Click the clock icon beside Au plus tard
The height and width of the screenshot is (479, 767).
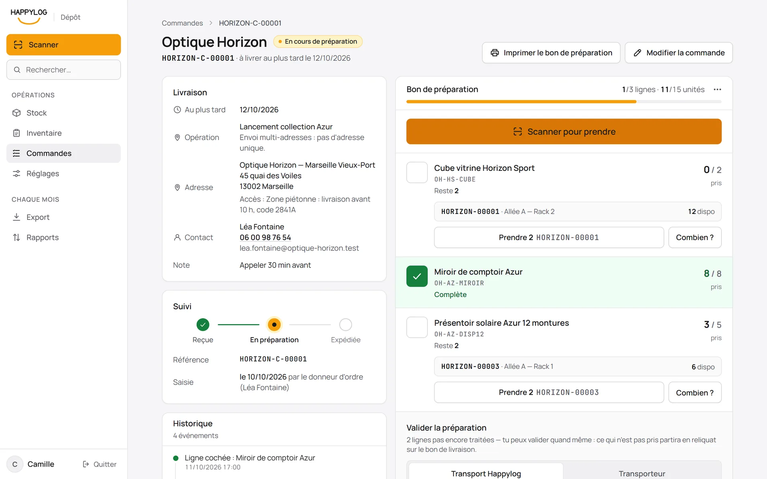pos(177,110)
